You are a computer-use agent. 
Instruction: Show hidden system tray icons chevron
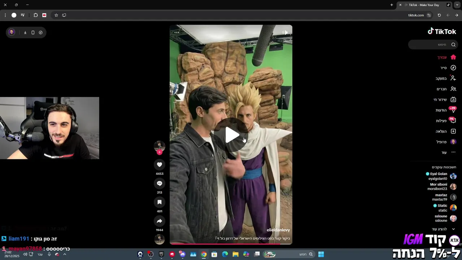pos(65,254)
